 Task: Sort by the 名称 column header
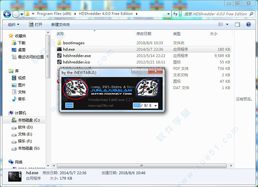pos(60,34)
